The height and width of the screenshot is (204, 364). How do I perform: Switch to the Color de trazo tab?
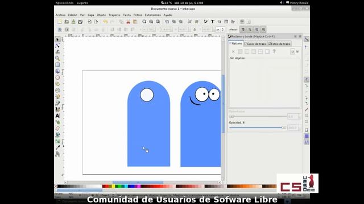coord(255,44)
